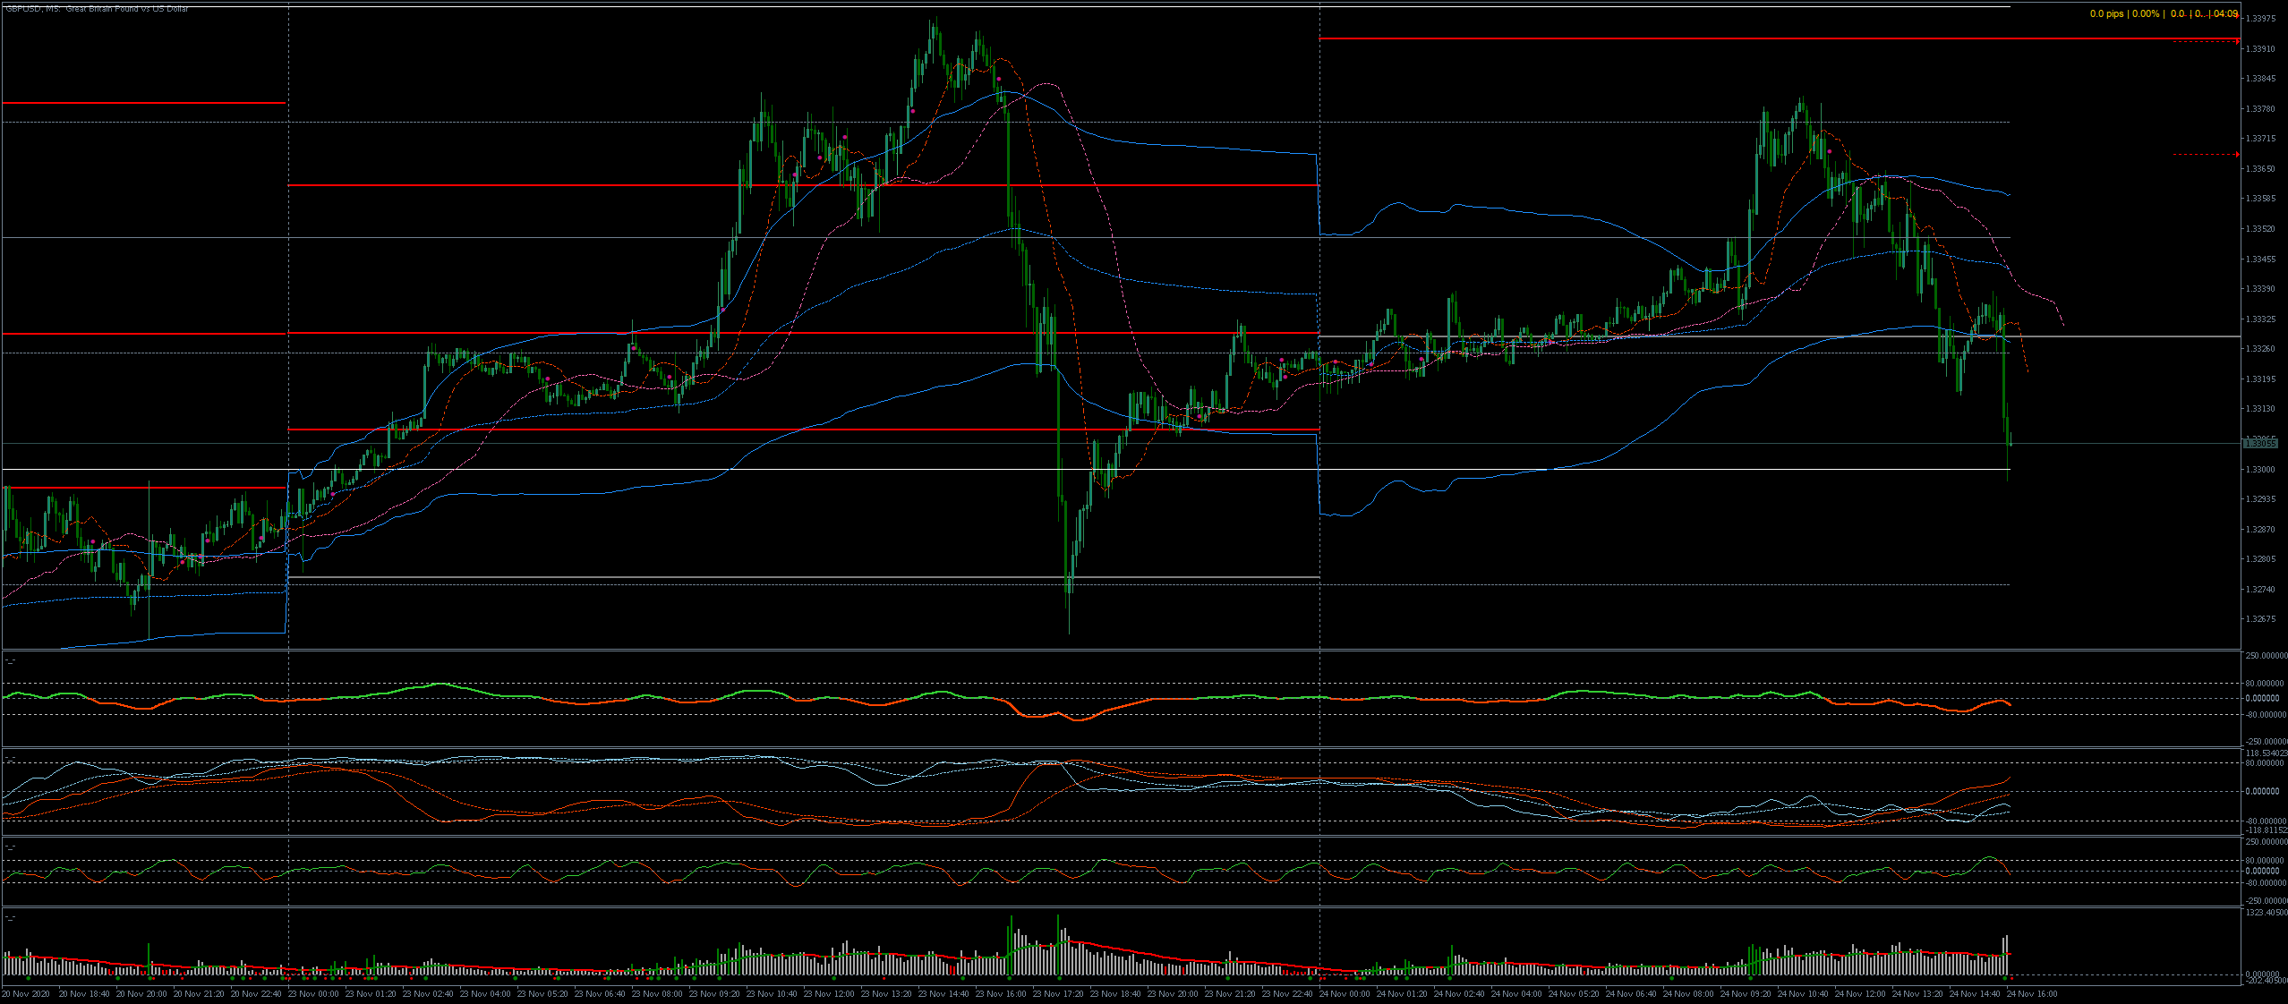The image size is (2288, 1004).
Task: Click the 1.33520 price scale label
Action: click(2261, 229)
